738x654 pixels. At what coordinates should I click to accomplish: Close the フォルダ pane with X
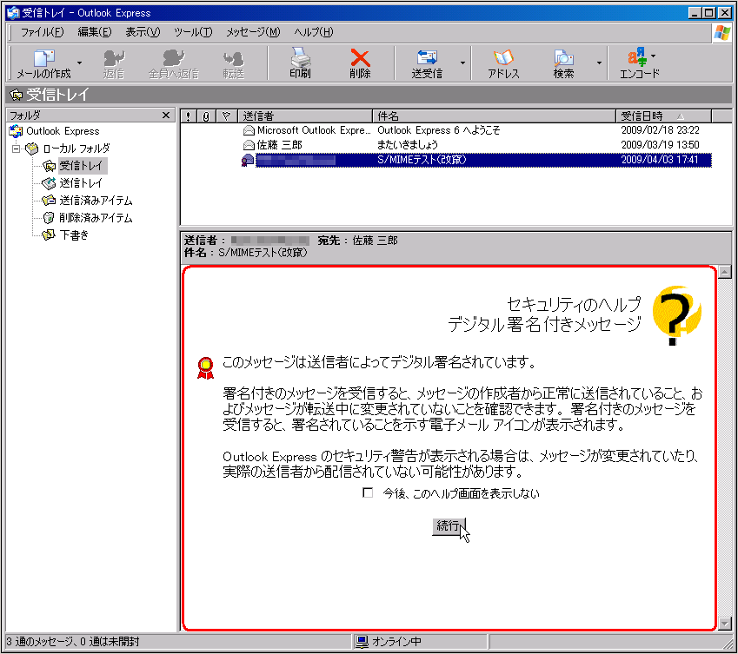pos(166,116)
